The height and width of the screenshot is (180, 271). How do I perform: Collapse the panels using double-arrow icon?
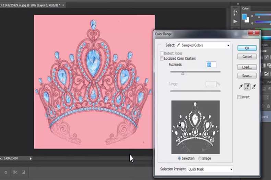coord(238,4)
